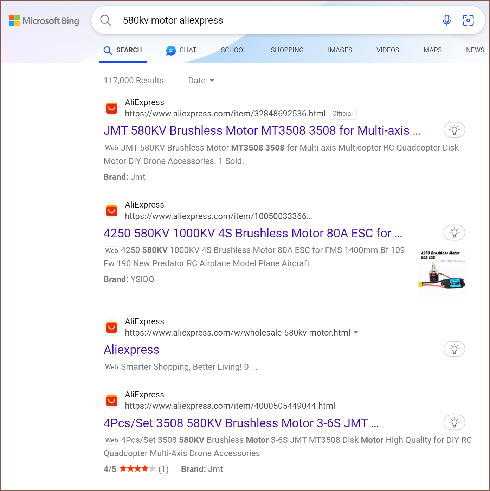The height and width of the screenshot is (491, 490).
Task: Switch to the Chat tab
Action: pos(181,50)
